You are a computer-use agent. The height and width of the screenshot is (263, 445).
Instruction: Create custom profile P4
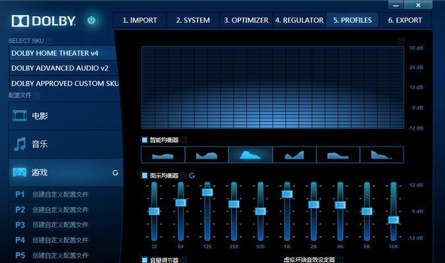[x=66, y=241]
